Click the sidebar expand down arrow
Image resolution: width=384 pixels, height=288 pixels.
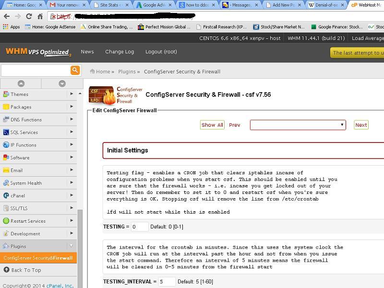tap(62, 84)
